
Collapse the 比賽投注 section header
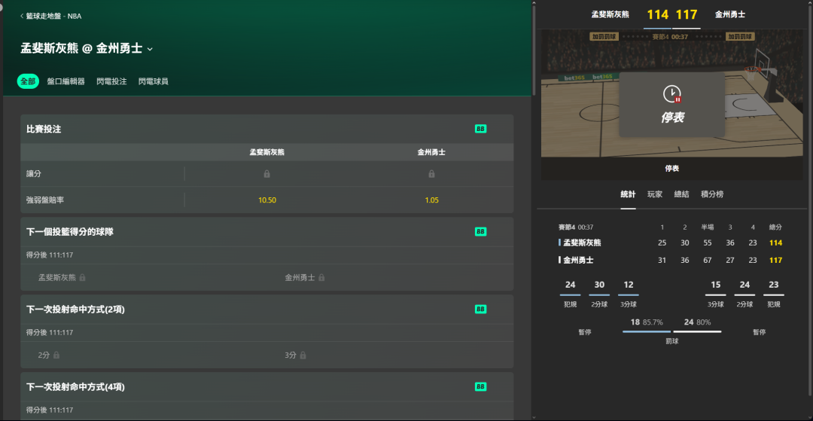(267, 129)
